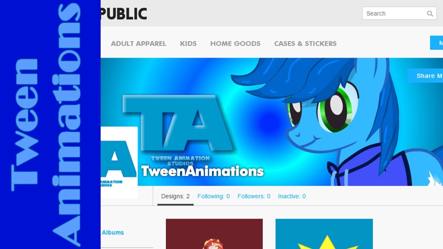The image size is (443, 249).
Task: Open the Albums sidebar link
Action: tap(113, 233)
